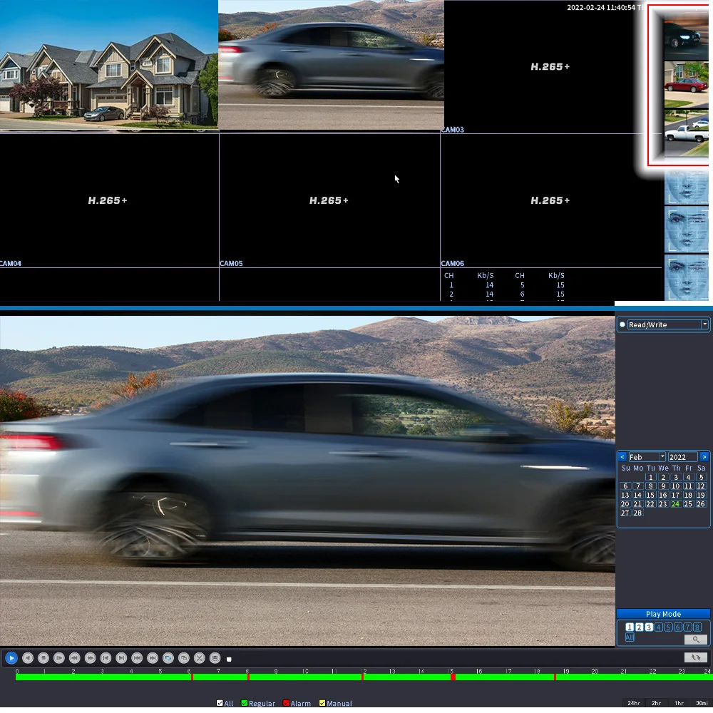Click the red alarm marker near hour 12
The height and width of the screenshot is (713, 713).
tap(362, 677)
